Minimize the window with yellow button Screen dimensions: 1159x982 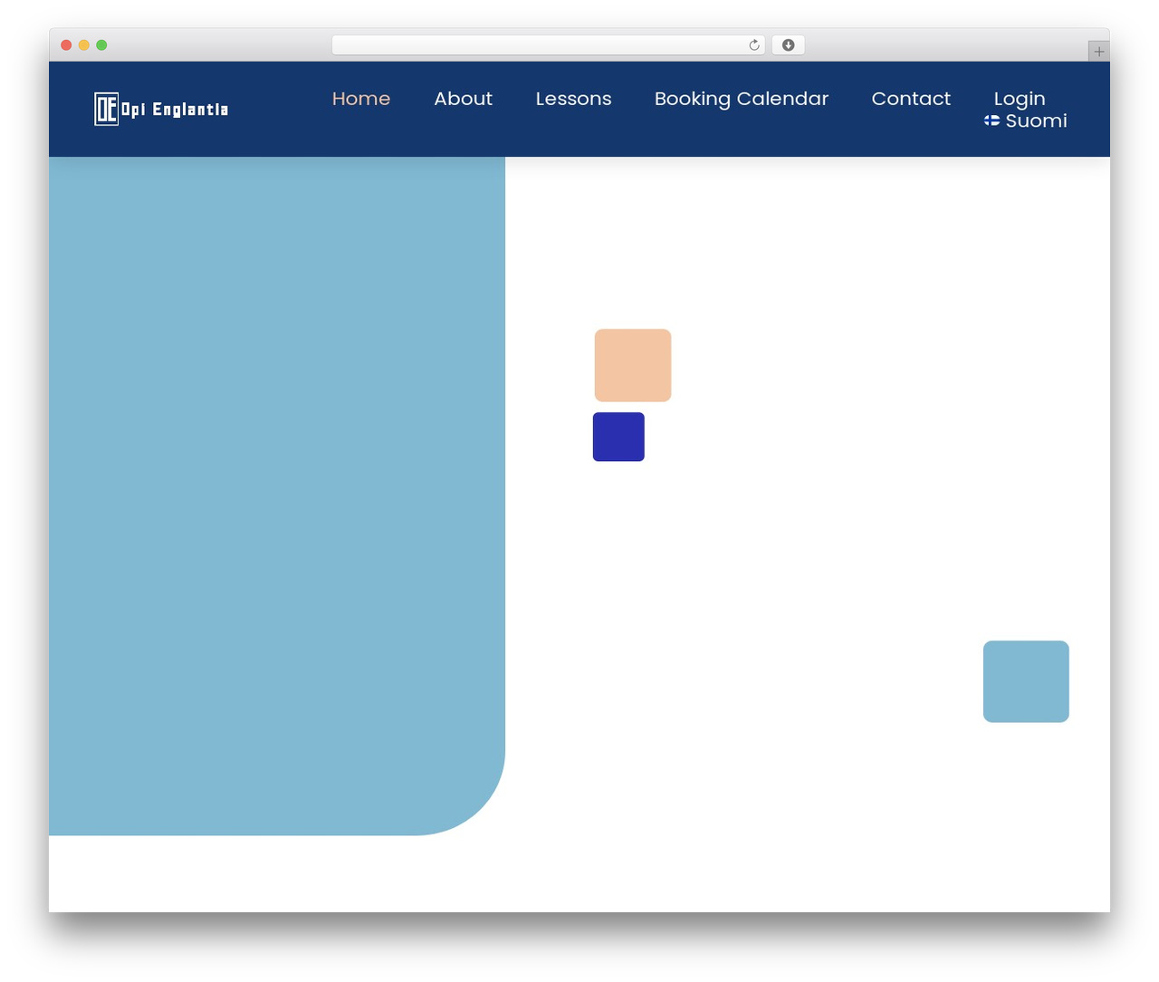[83, 45]
